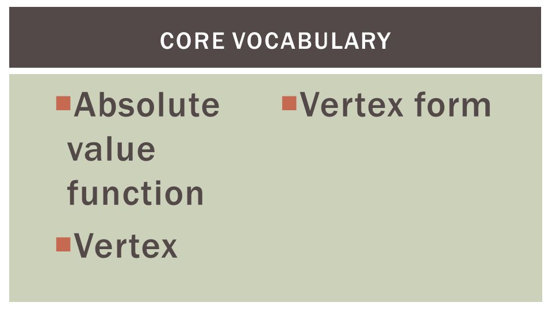Click the dark header bar left of title
Image resolution: width=552 pixels, height=310 pixels.
pyautogui.click(x=85, y=37)
